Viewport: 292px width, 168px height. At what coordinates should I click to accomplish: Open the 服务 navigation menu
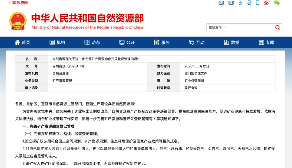point(162,43)
